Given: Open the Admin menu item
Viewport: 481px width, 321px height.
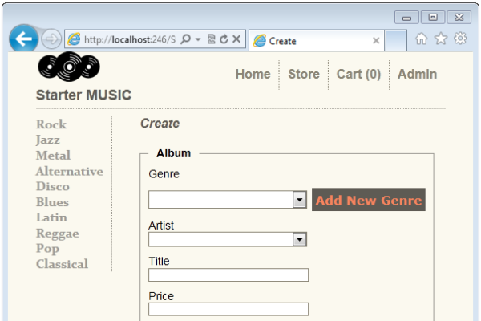Looking at the screenshot, I should coord(417,74).
